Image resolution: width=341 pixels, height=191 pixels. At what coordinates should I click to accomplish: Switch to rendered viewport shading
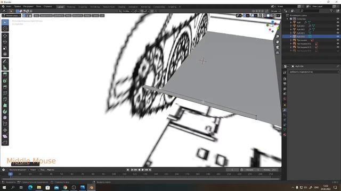(275, 15)
